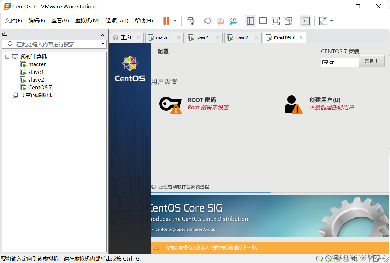Click the orange warning triangle icon
The image size is (390, 263).
click(x=156, y=248)
